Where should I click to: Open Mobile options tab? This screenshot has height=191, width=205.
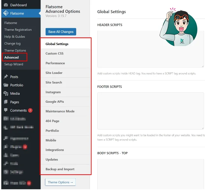tap(65, 140)
